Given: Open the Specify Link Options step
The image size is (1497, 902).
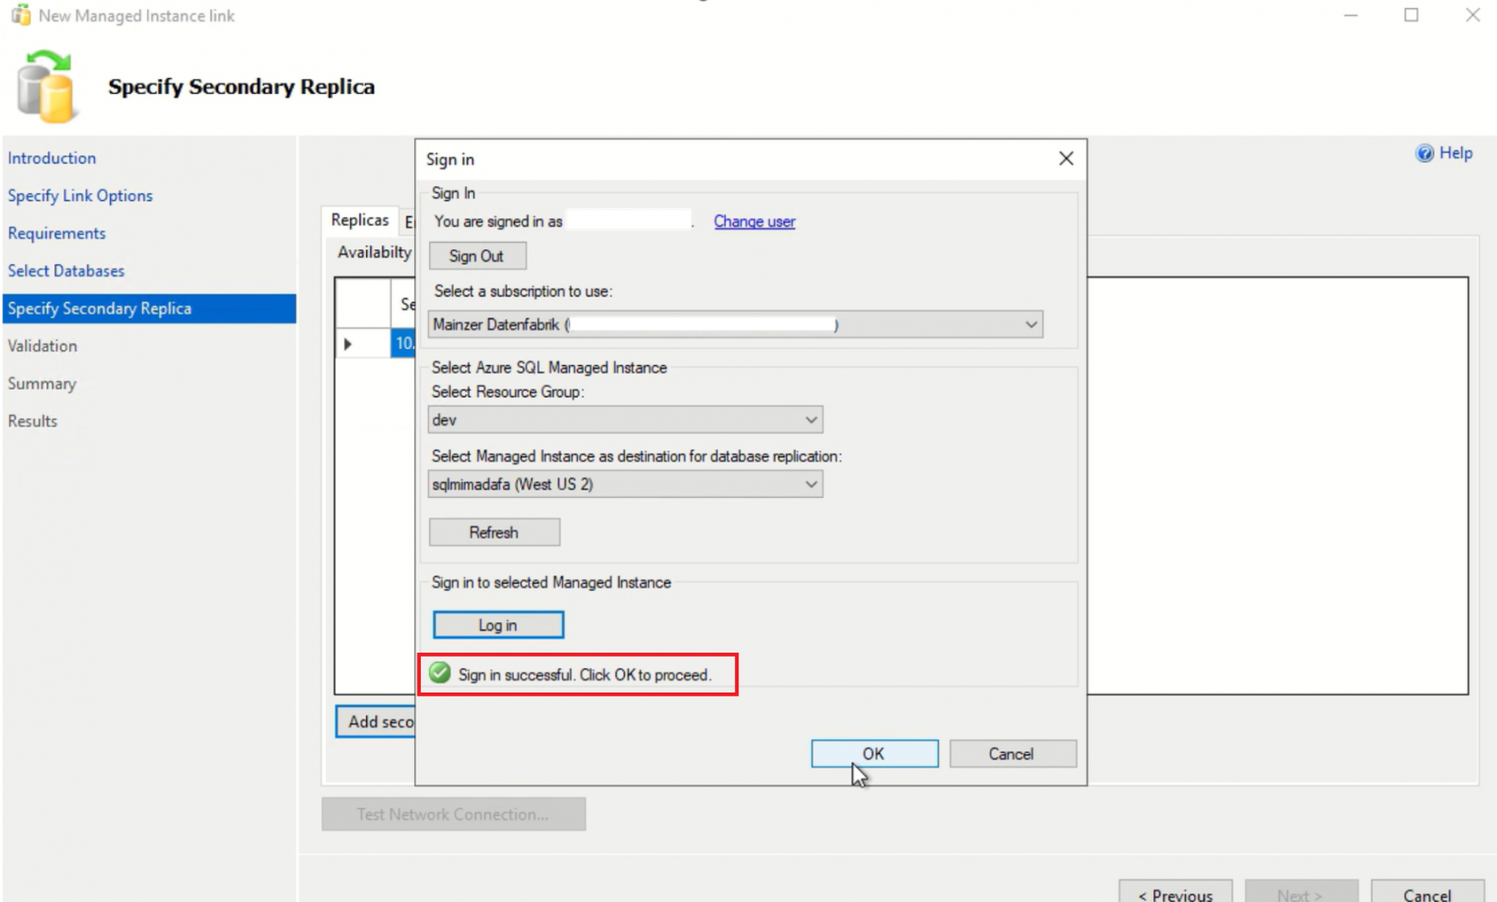Looking at the screenshot, I should [81, 195].
